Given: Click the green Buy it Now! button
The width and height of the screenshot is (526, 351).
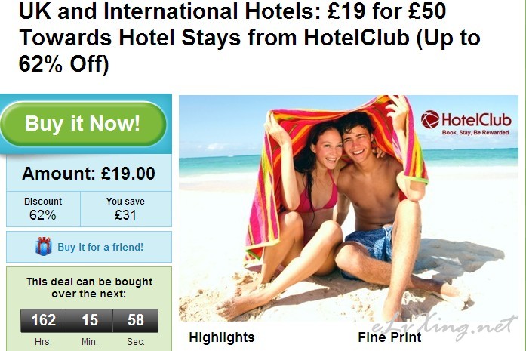Looking at the screenshot, I should click(x=83, y=124).
